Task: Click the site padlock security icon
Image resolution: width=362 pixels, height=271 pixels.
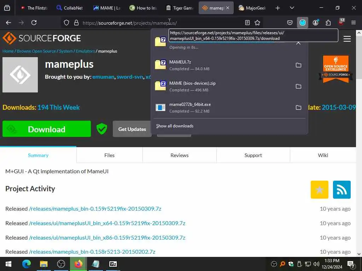Action: click(x=76, y=23)
